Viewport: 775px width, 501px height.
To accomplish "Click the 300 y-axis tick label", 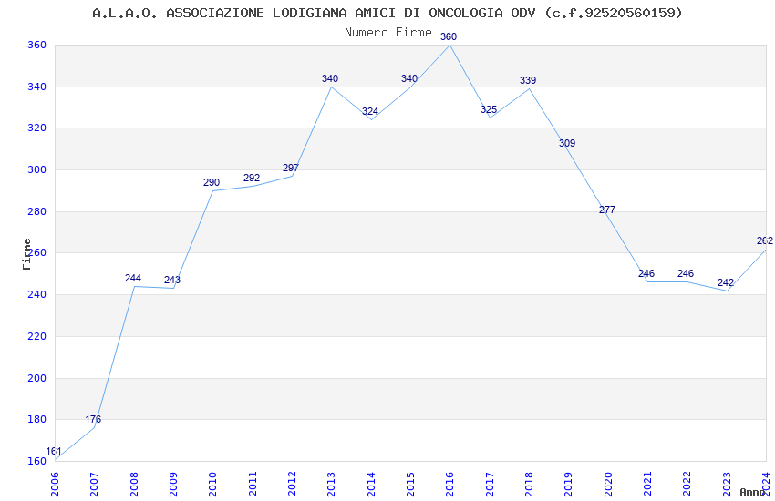I will click(37, 169).
